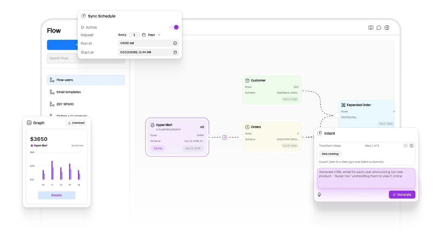The image size is (433, 251).
Task: Click the plus connector on Orders node
Action: [303, 137]
